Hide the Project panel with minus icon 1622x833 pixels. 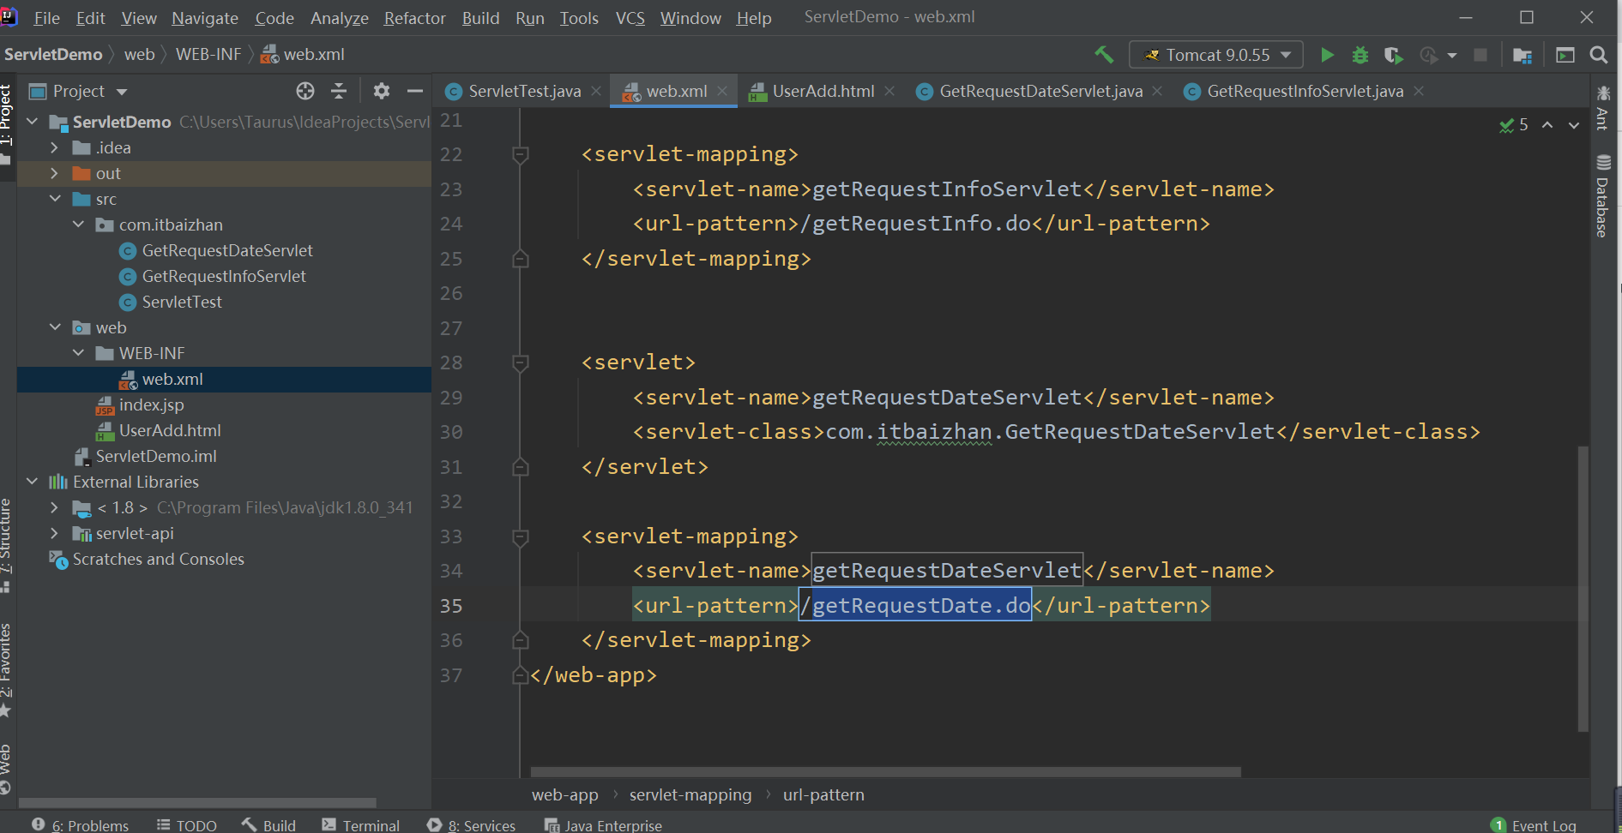pos(415,91)
